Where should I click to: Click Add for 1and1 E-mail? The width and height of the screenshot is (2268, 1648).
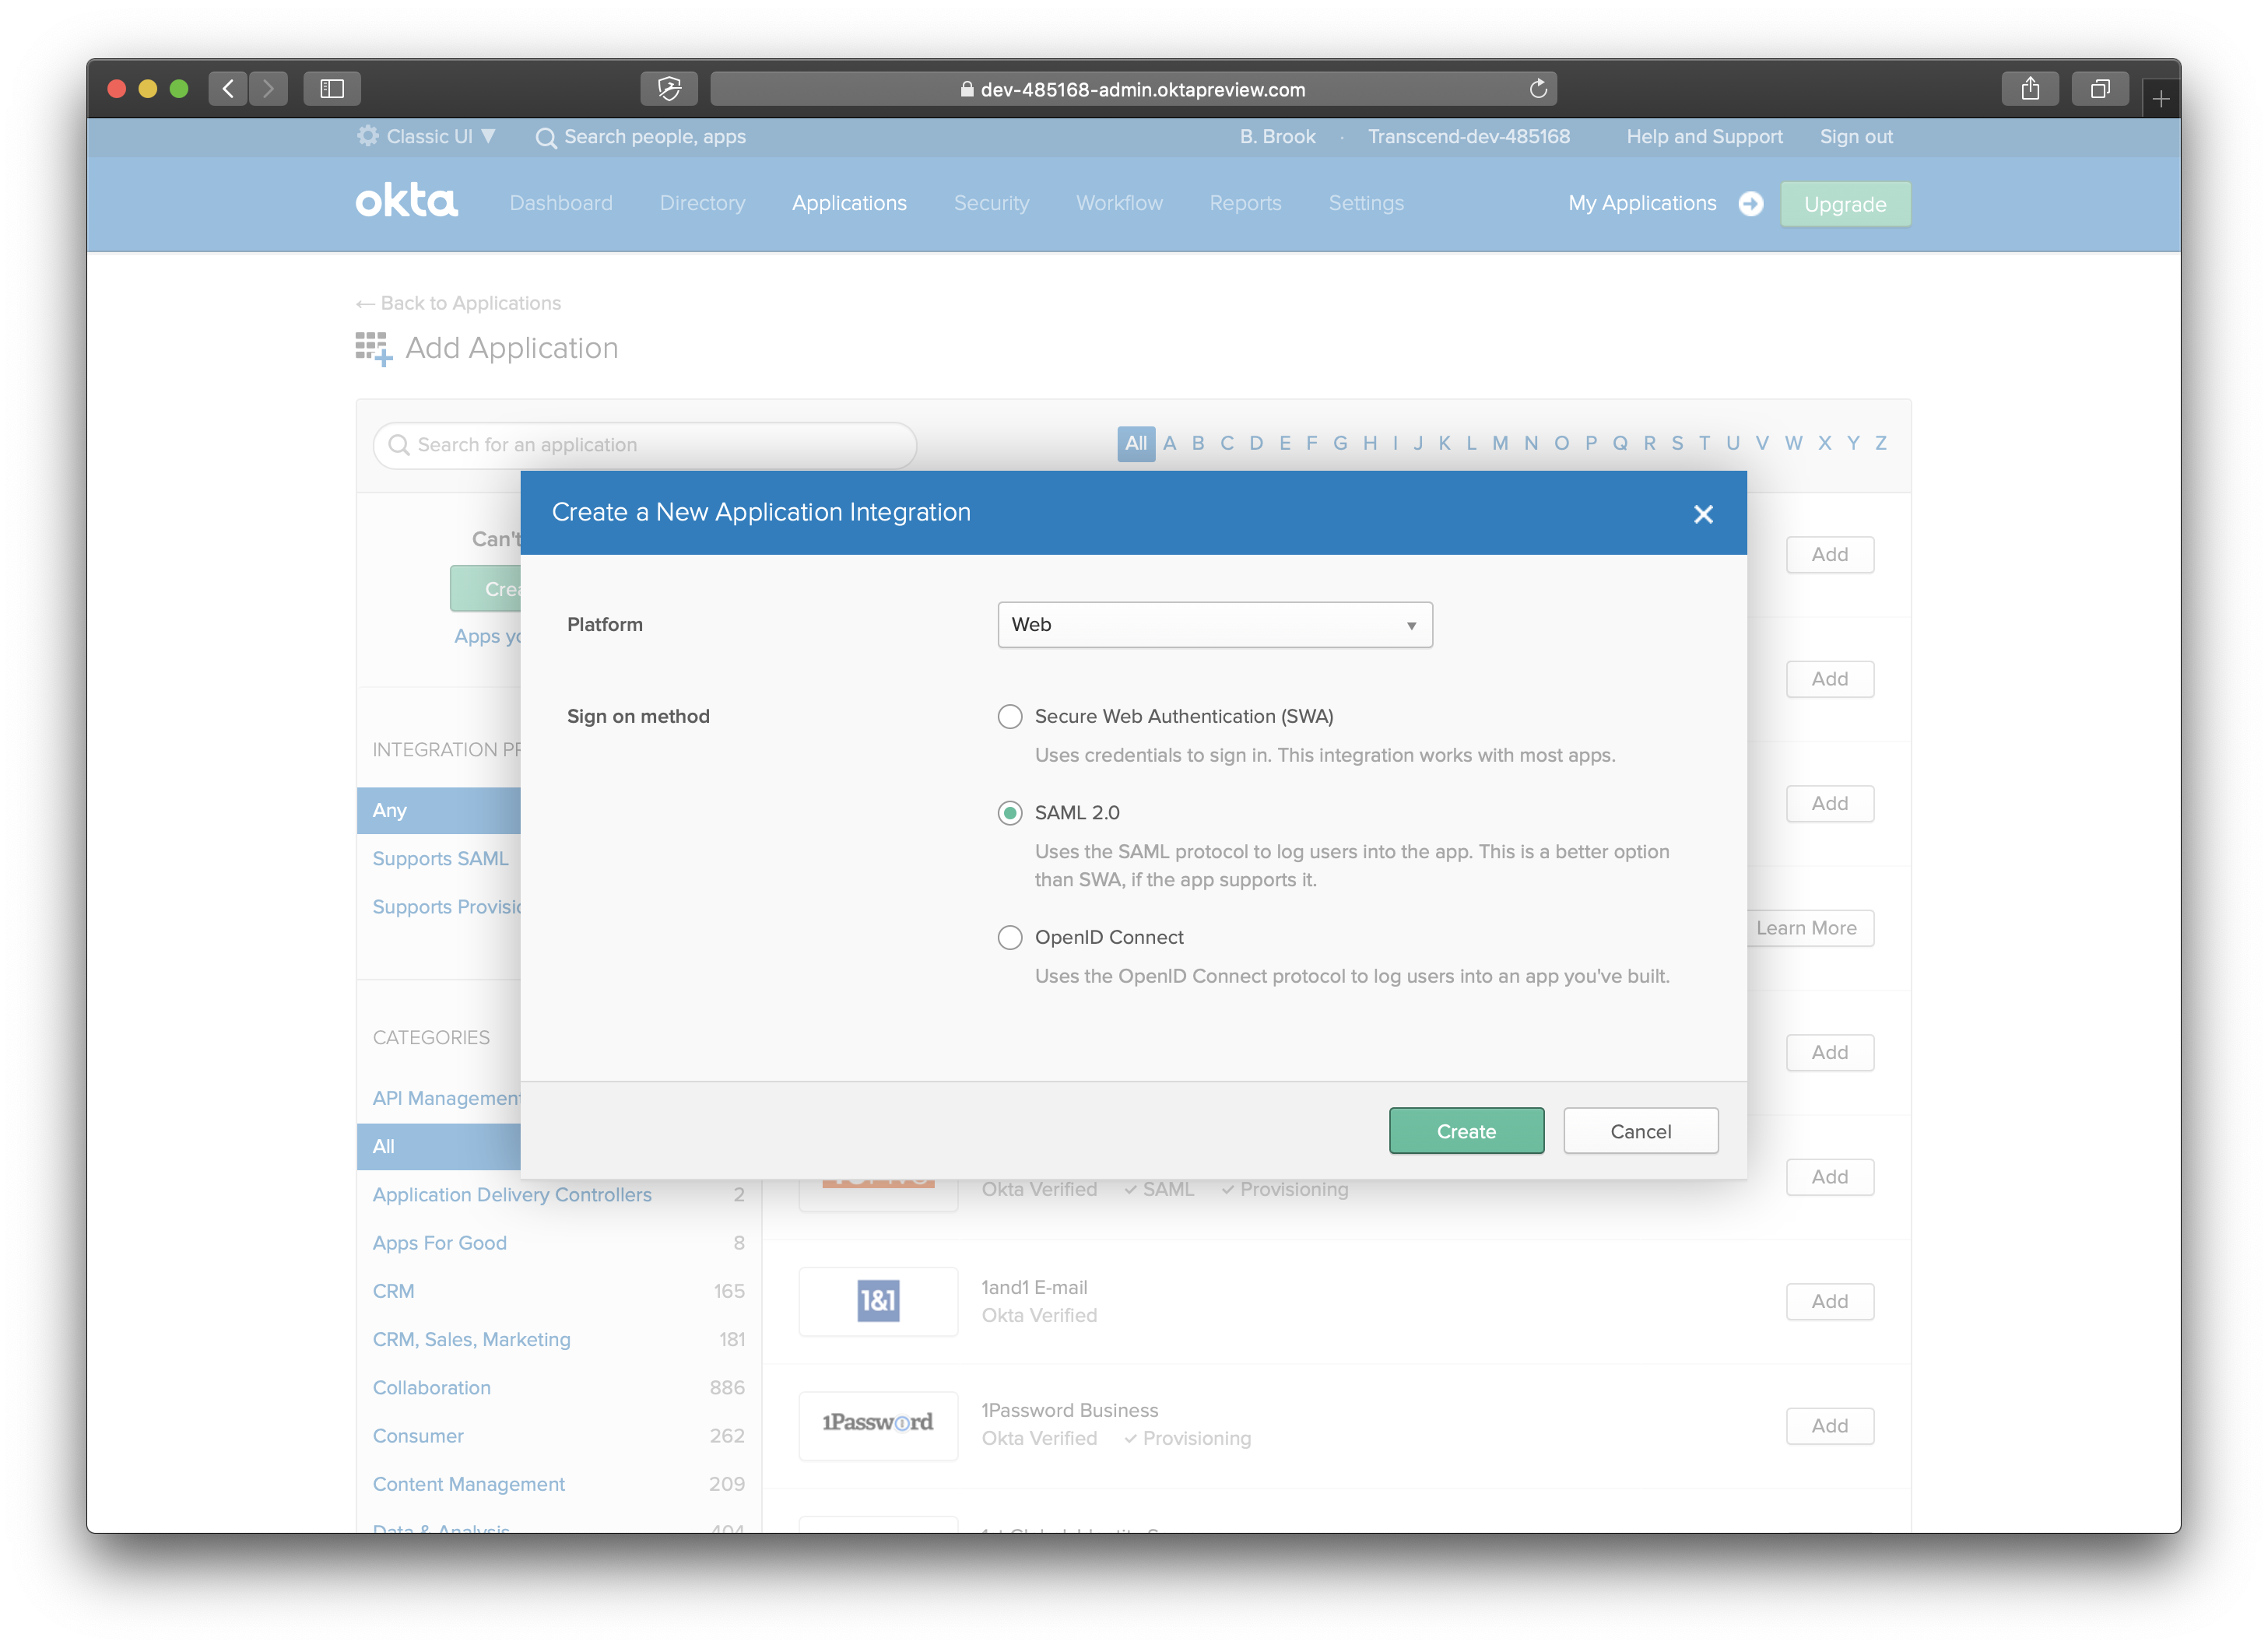[x=1829, y=1301]
